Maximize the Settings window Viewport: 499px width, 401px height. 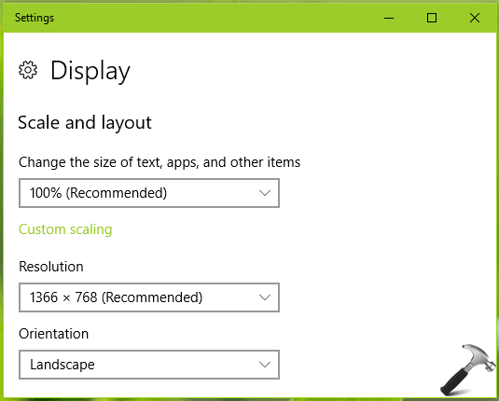pyautogui.click(x=432, y=18)
